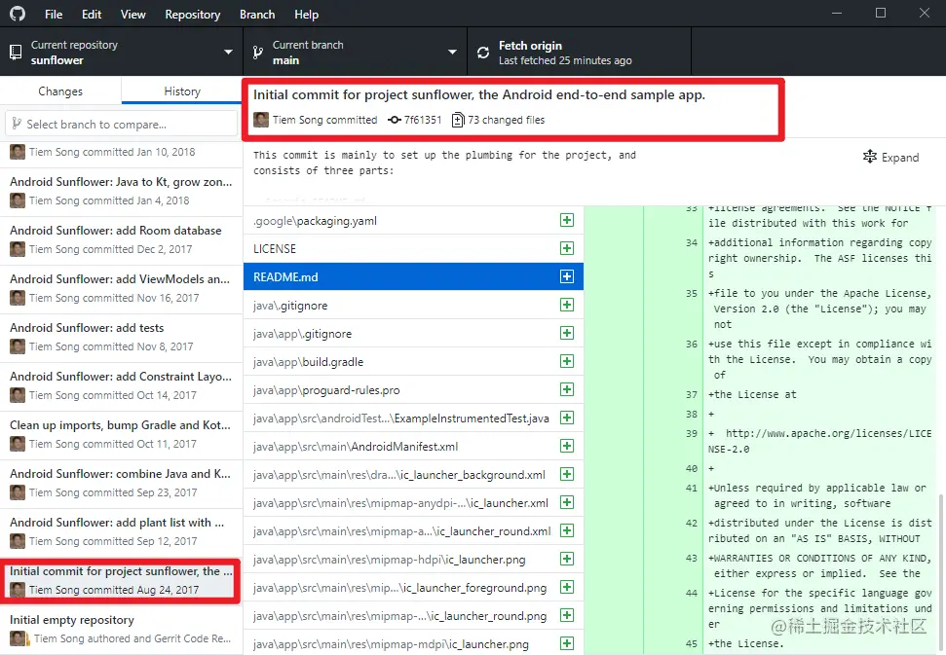Select file java\app\proguard-rules.pro

[x=413, y=390]
